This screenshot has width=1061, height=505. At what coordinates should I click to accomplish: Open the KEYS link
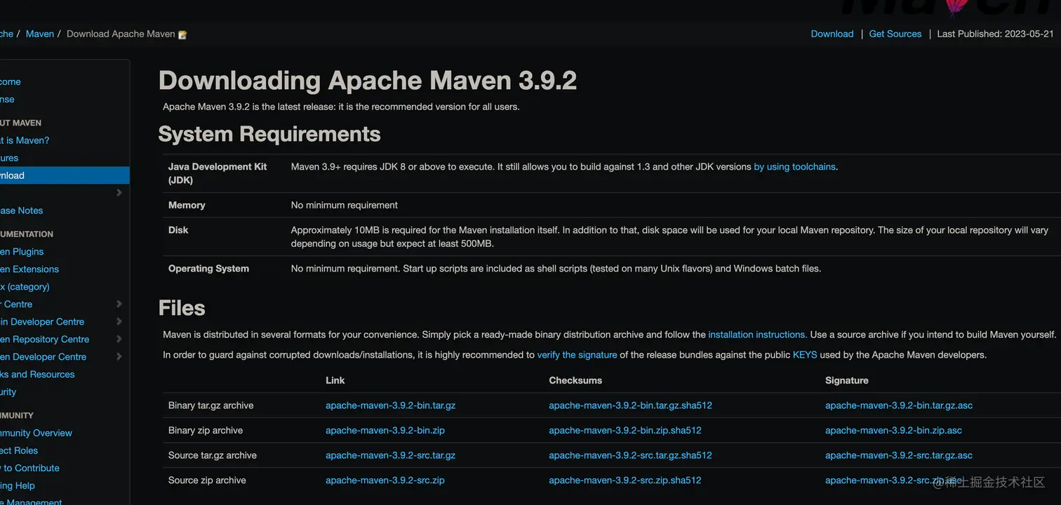click(x=805, y=355)
